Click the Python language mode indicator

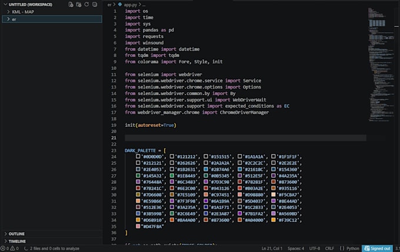[x=353, y=248]
